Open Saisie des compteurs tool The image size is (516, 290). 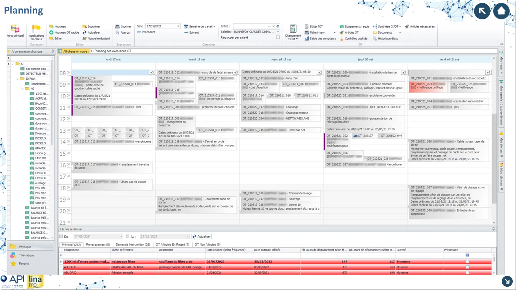tap(307, 39)
